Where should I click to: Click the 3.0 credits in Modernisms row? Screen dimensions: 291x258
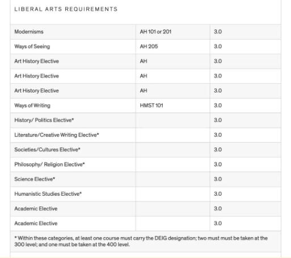pos(218,32)
